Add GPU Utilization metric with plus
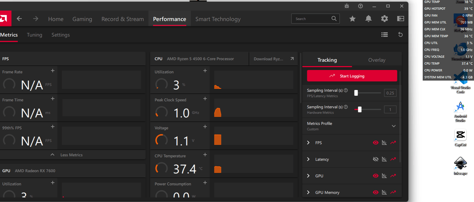This screenshot has width=474, height=202. (x=53, y=183)
